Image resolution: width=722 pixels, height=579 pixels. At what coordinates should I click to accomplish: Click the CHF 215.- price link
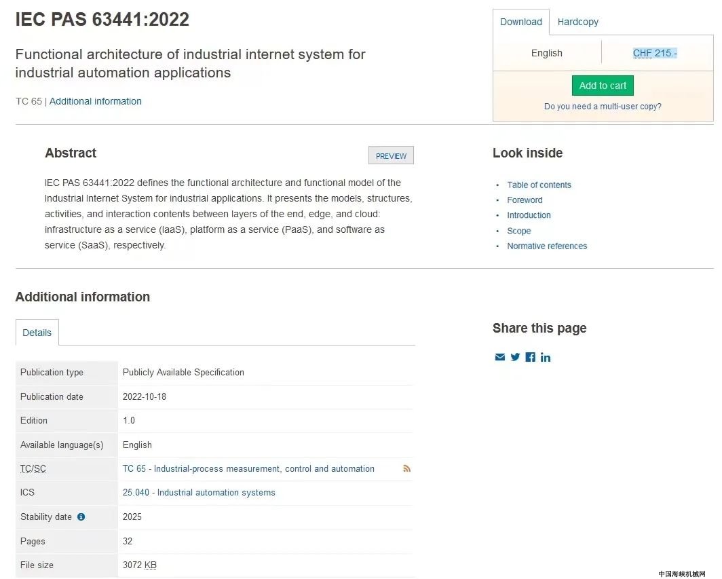(655, 53)
